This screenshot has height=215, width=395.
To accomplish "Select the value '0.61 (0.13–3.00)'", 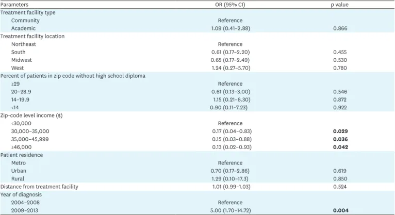I will 231,92.
